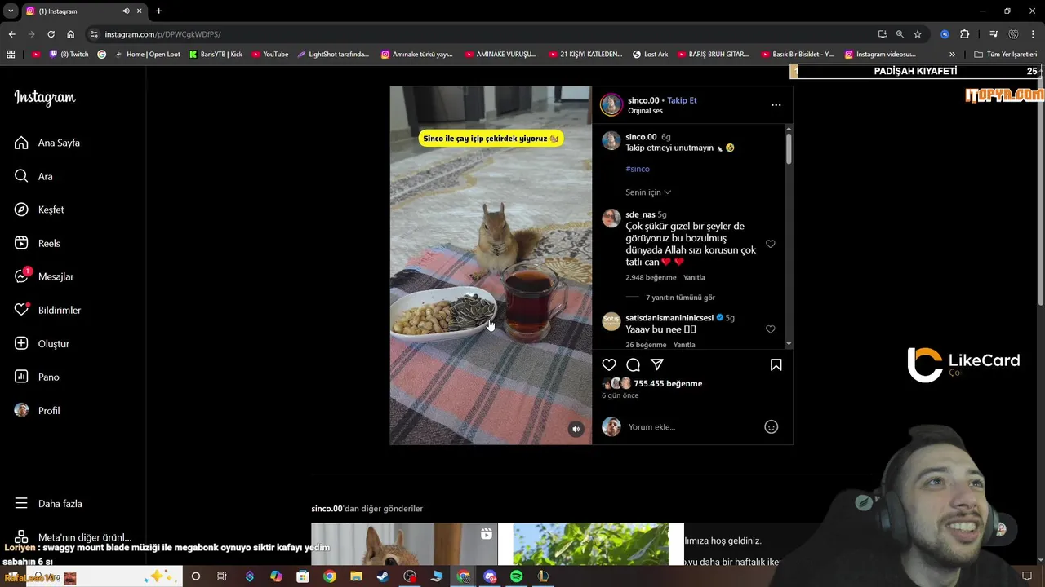
Task: Toggle the video sound speaker button
Action: [x=576, y=429]
